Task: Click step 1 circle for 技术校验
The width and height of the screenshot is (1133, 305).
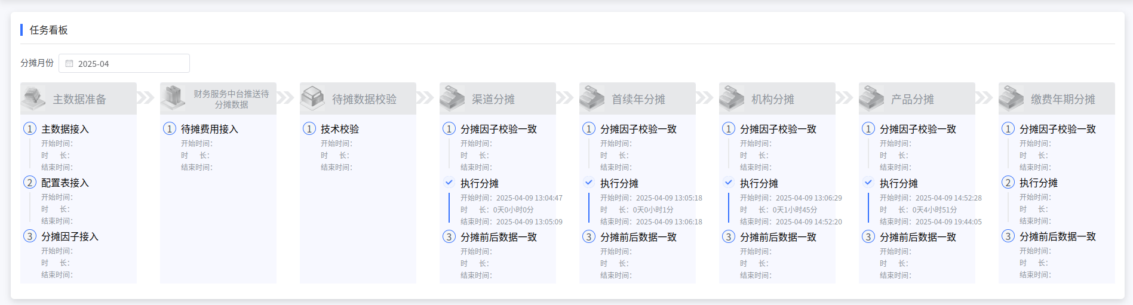Action: [309, 128]
